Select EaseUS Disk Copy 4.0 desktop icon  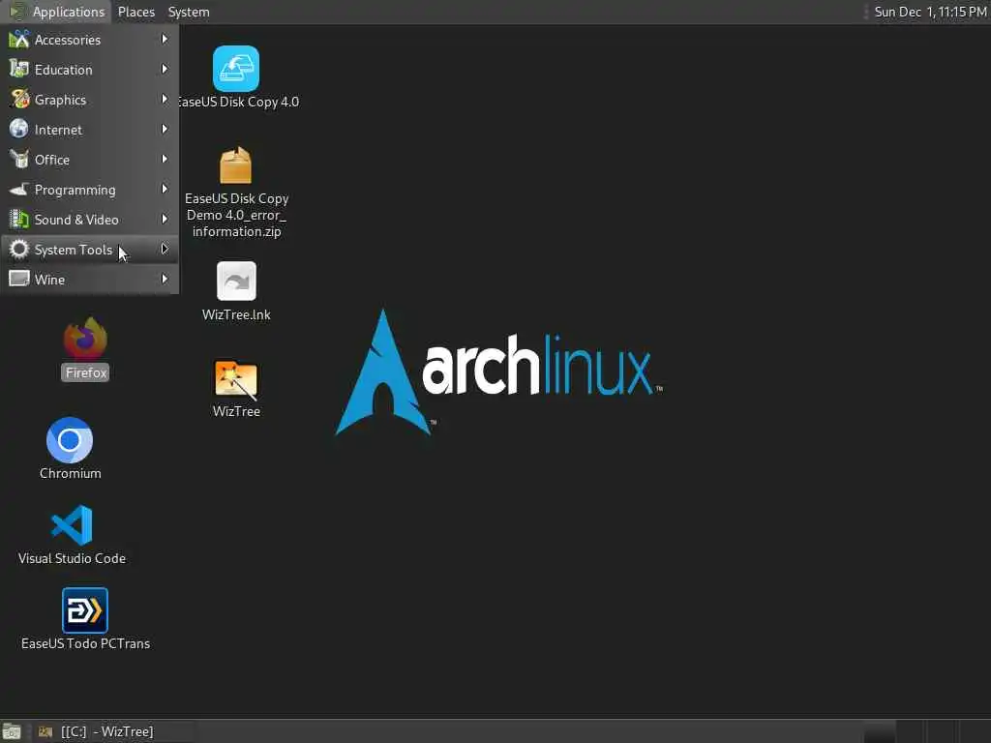point(236,69)
